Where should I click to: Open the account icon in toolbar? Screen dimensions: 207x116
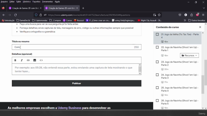pyautogui.click(x=186, y=15)
